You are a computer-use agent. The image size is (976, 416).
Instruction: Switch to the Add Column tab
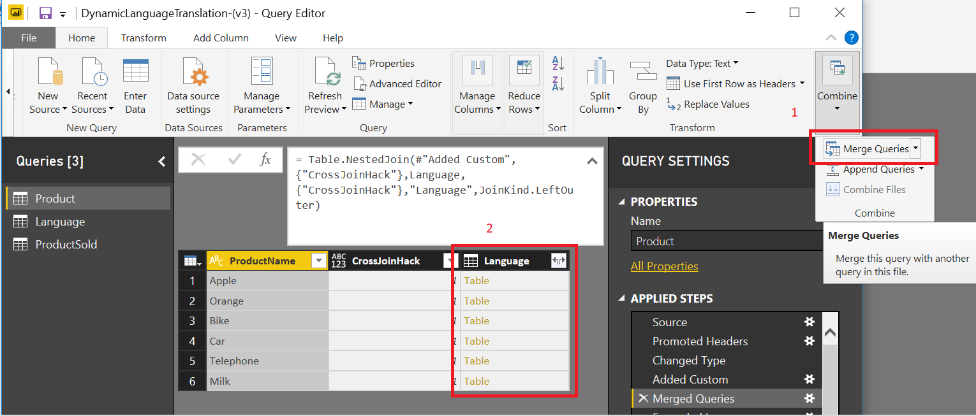[221, 38]
